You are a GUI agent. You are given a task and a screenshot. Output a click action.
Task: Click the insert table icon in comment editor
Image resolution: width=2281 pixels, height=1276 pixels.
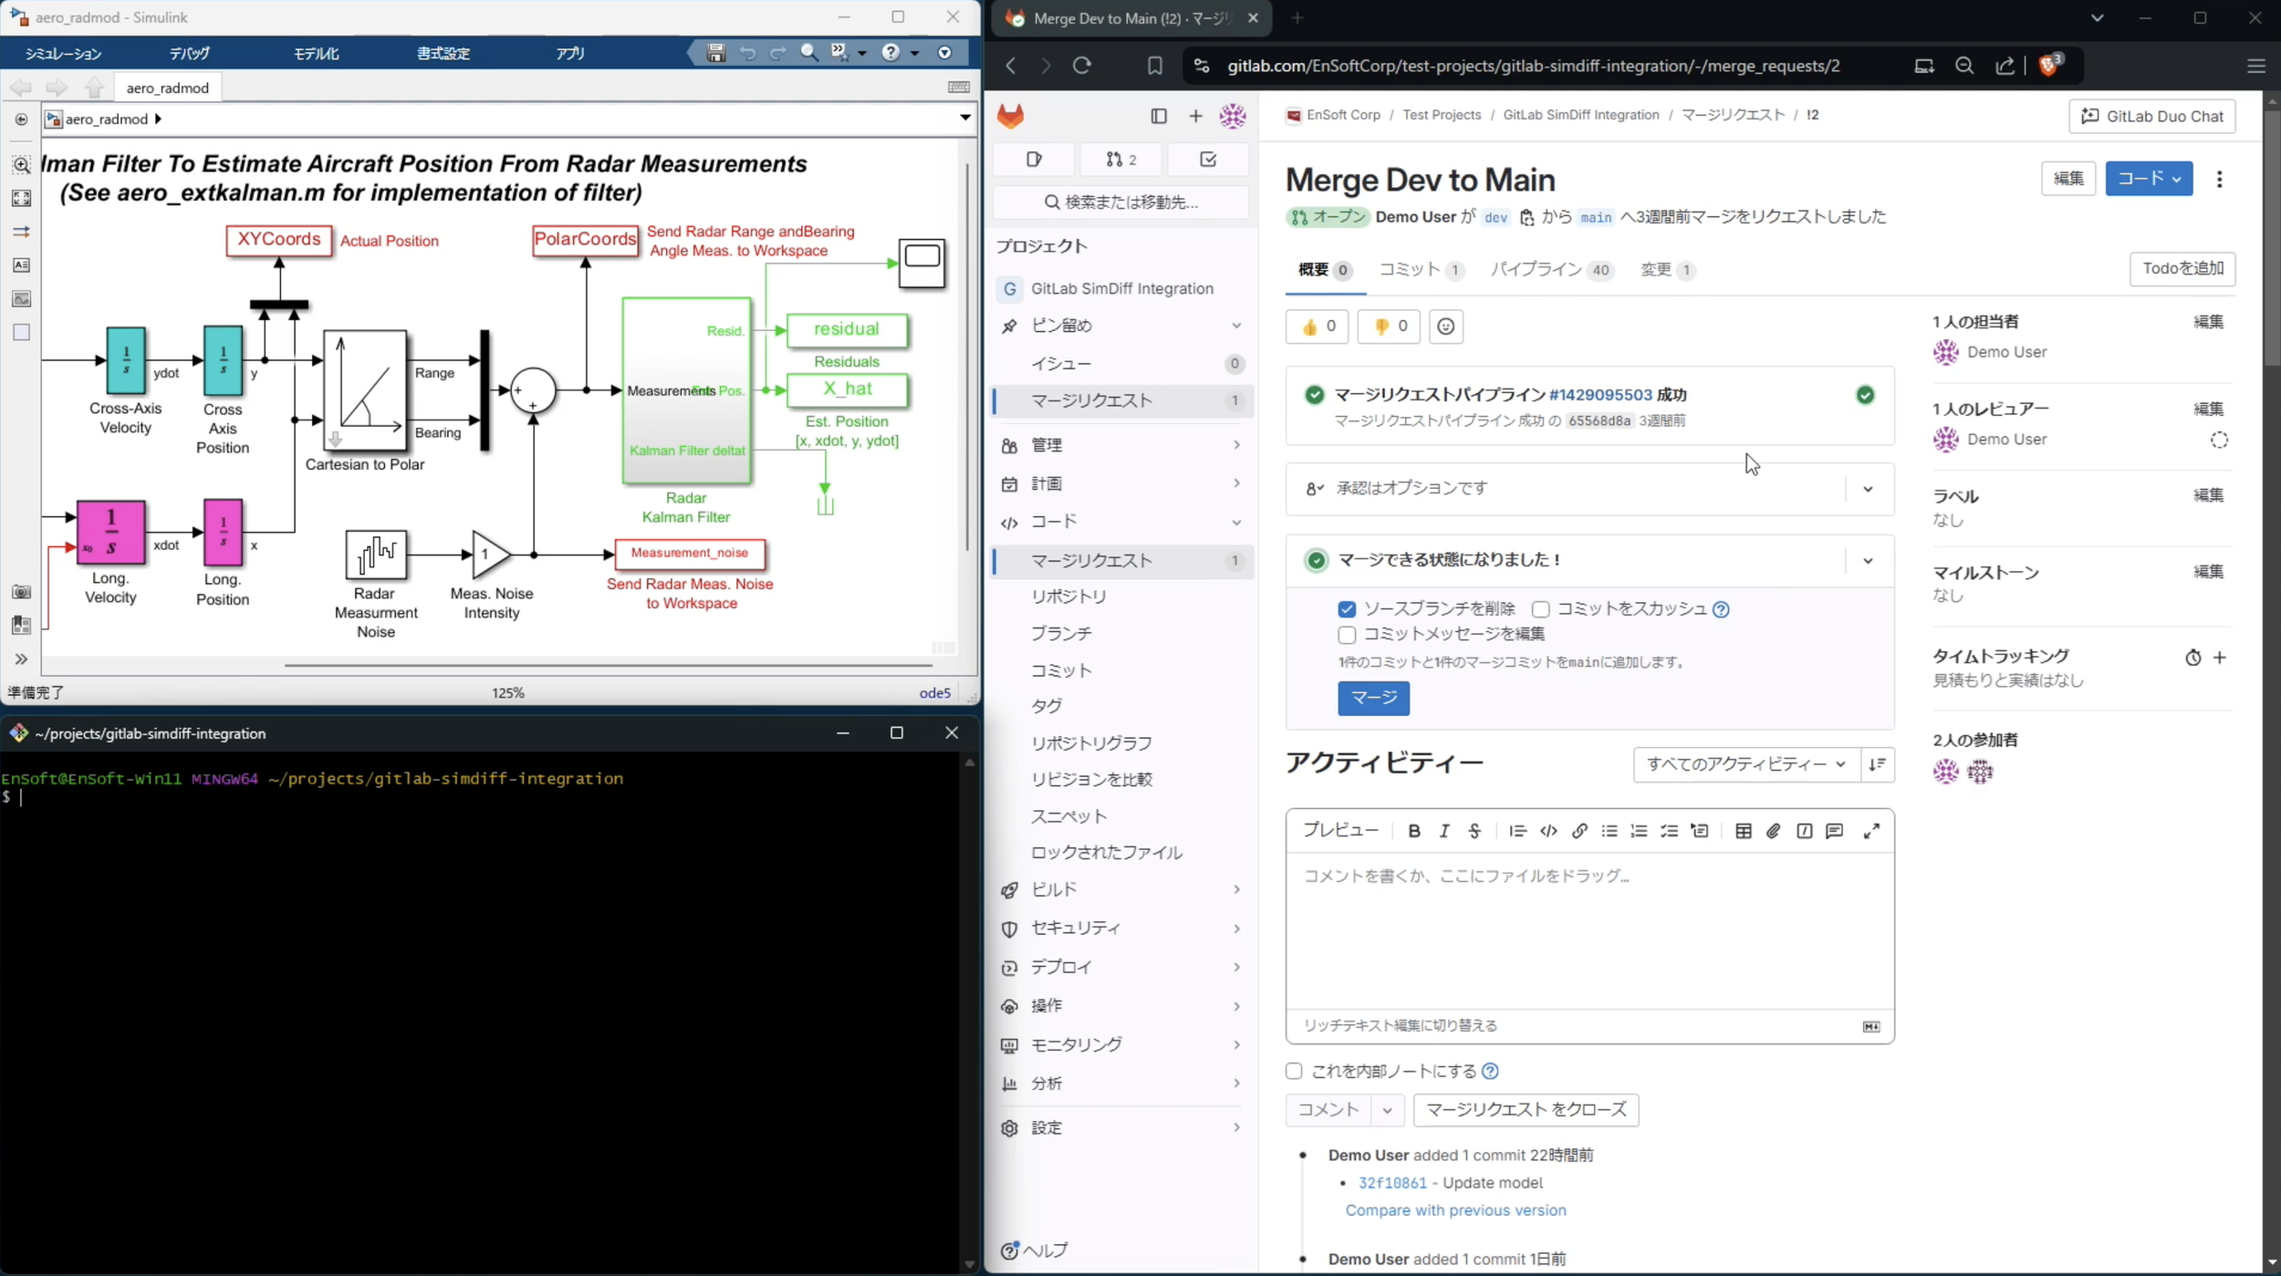coord(1743,831)
